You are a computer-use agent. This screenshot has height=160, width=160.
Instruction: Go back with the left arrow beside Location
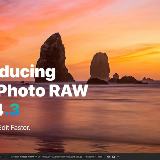[9, 157]
